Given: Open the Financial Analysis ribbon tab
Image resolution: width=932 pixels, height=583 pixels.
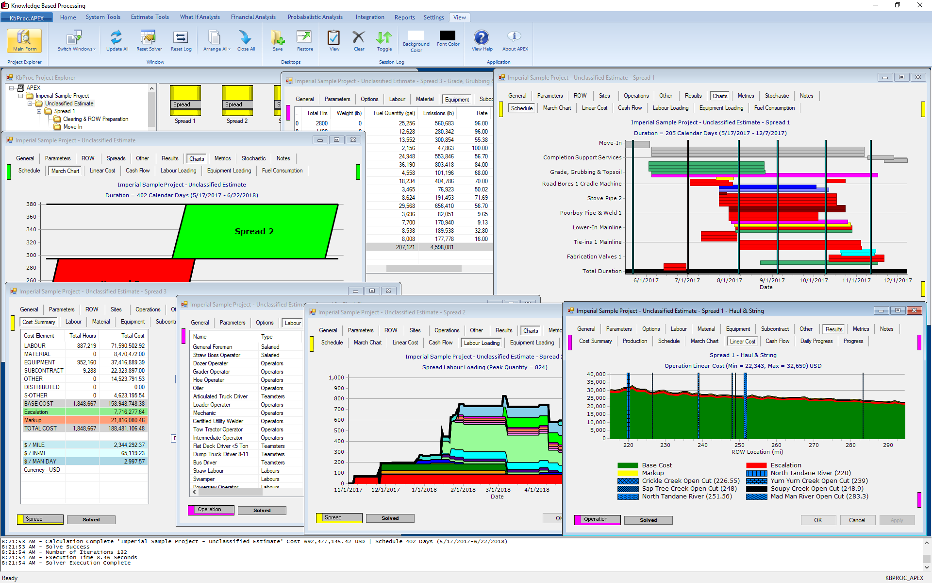Looking at the screenshot, I should coord(253,17).
